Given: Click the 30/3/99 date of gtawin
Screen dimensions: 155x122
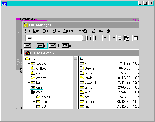Looking at the screenshot, I should pyautogui.click(x=124, y=68).
